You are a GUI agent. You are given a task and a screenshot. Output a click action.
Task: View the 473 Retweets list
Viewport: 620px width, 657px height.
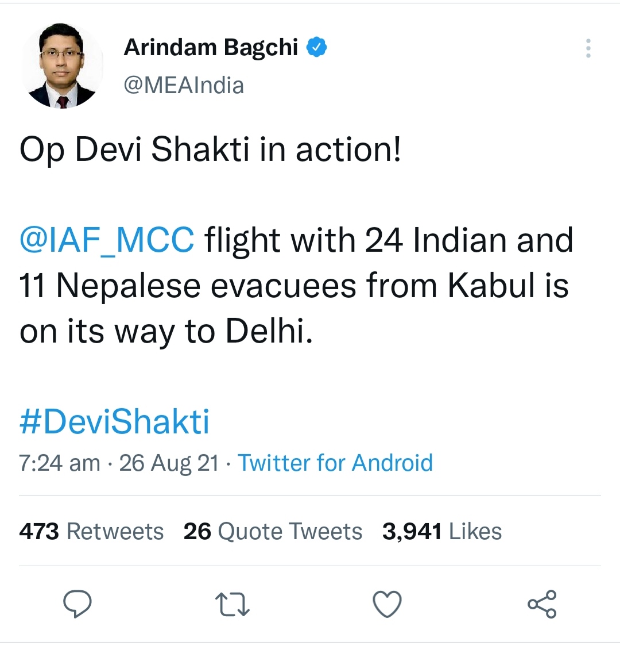pos(91,531)
